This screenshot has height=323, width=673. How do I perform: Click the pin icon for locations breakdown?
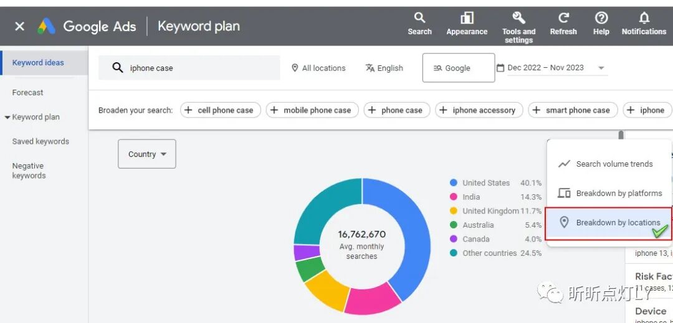click(564, 222)
